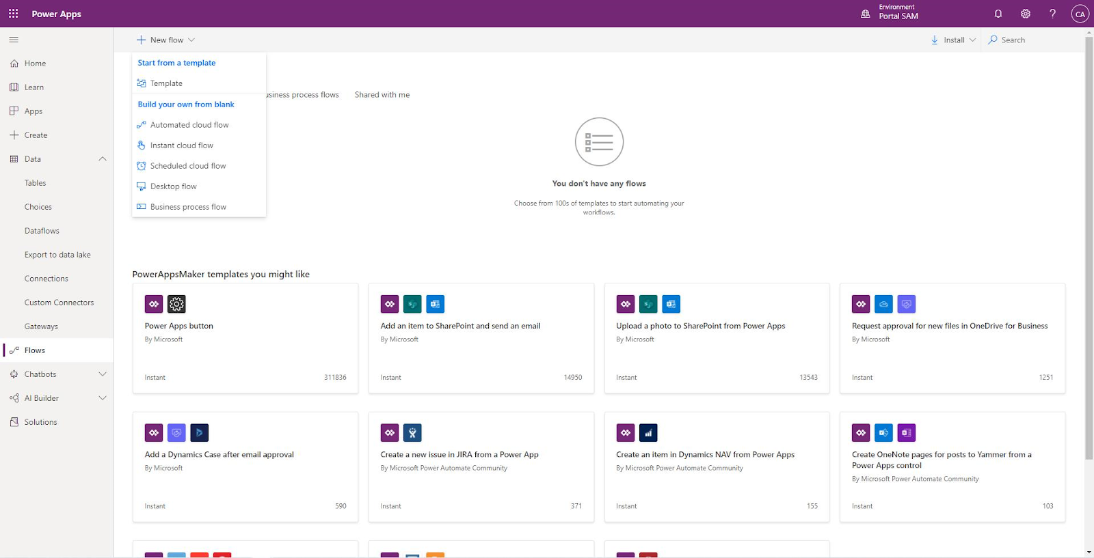Open the app launcher waffle icon

[x=13, y=14]
